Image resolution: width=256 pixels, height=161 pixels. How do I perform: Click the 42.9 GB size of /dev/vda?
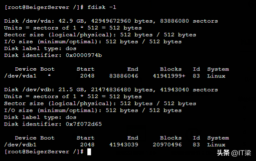(x=71, y=21)
